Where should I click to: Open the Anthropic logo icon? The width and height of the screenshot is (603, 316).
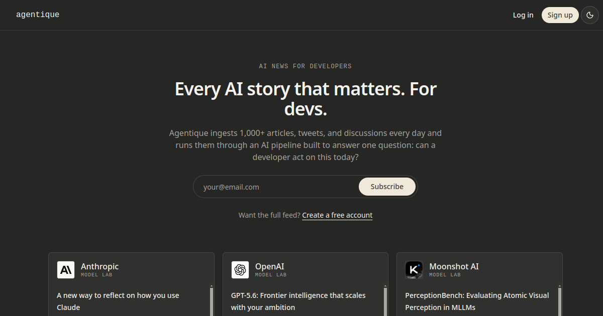point(66,270)
